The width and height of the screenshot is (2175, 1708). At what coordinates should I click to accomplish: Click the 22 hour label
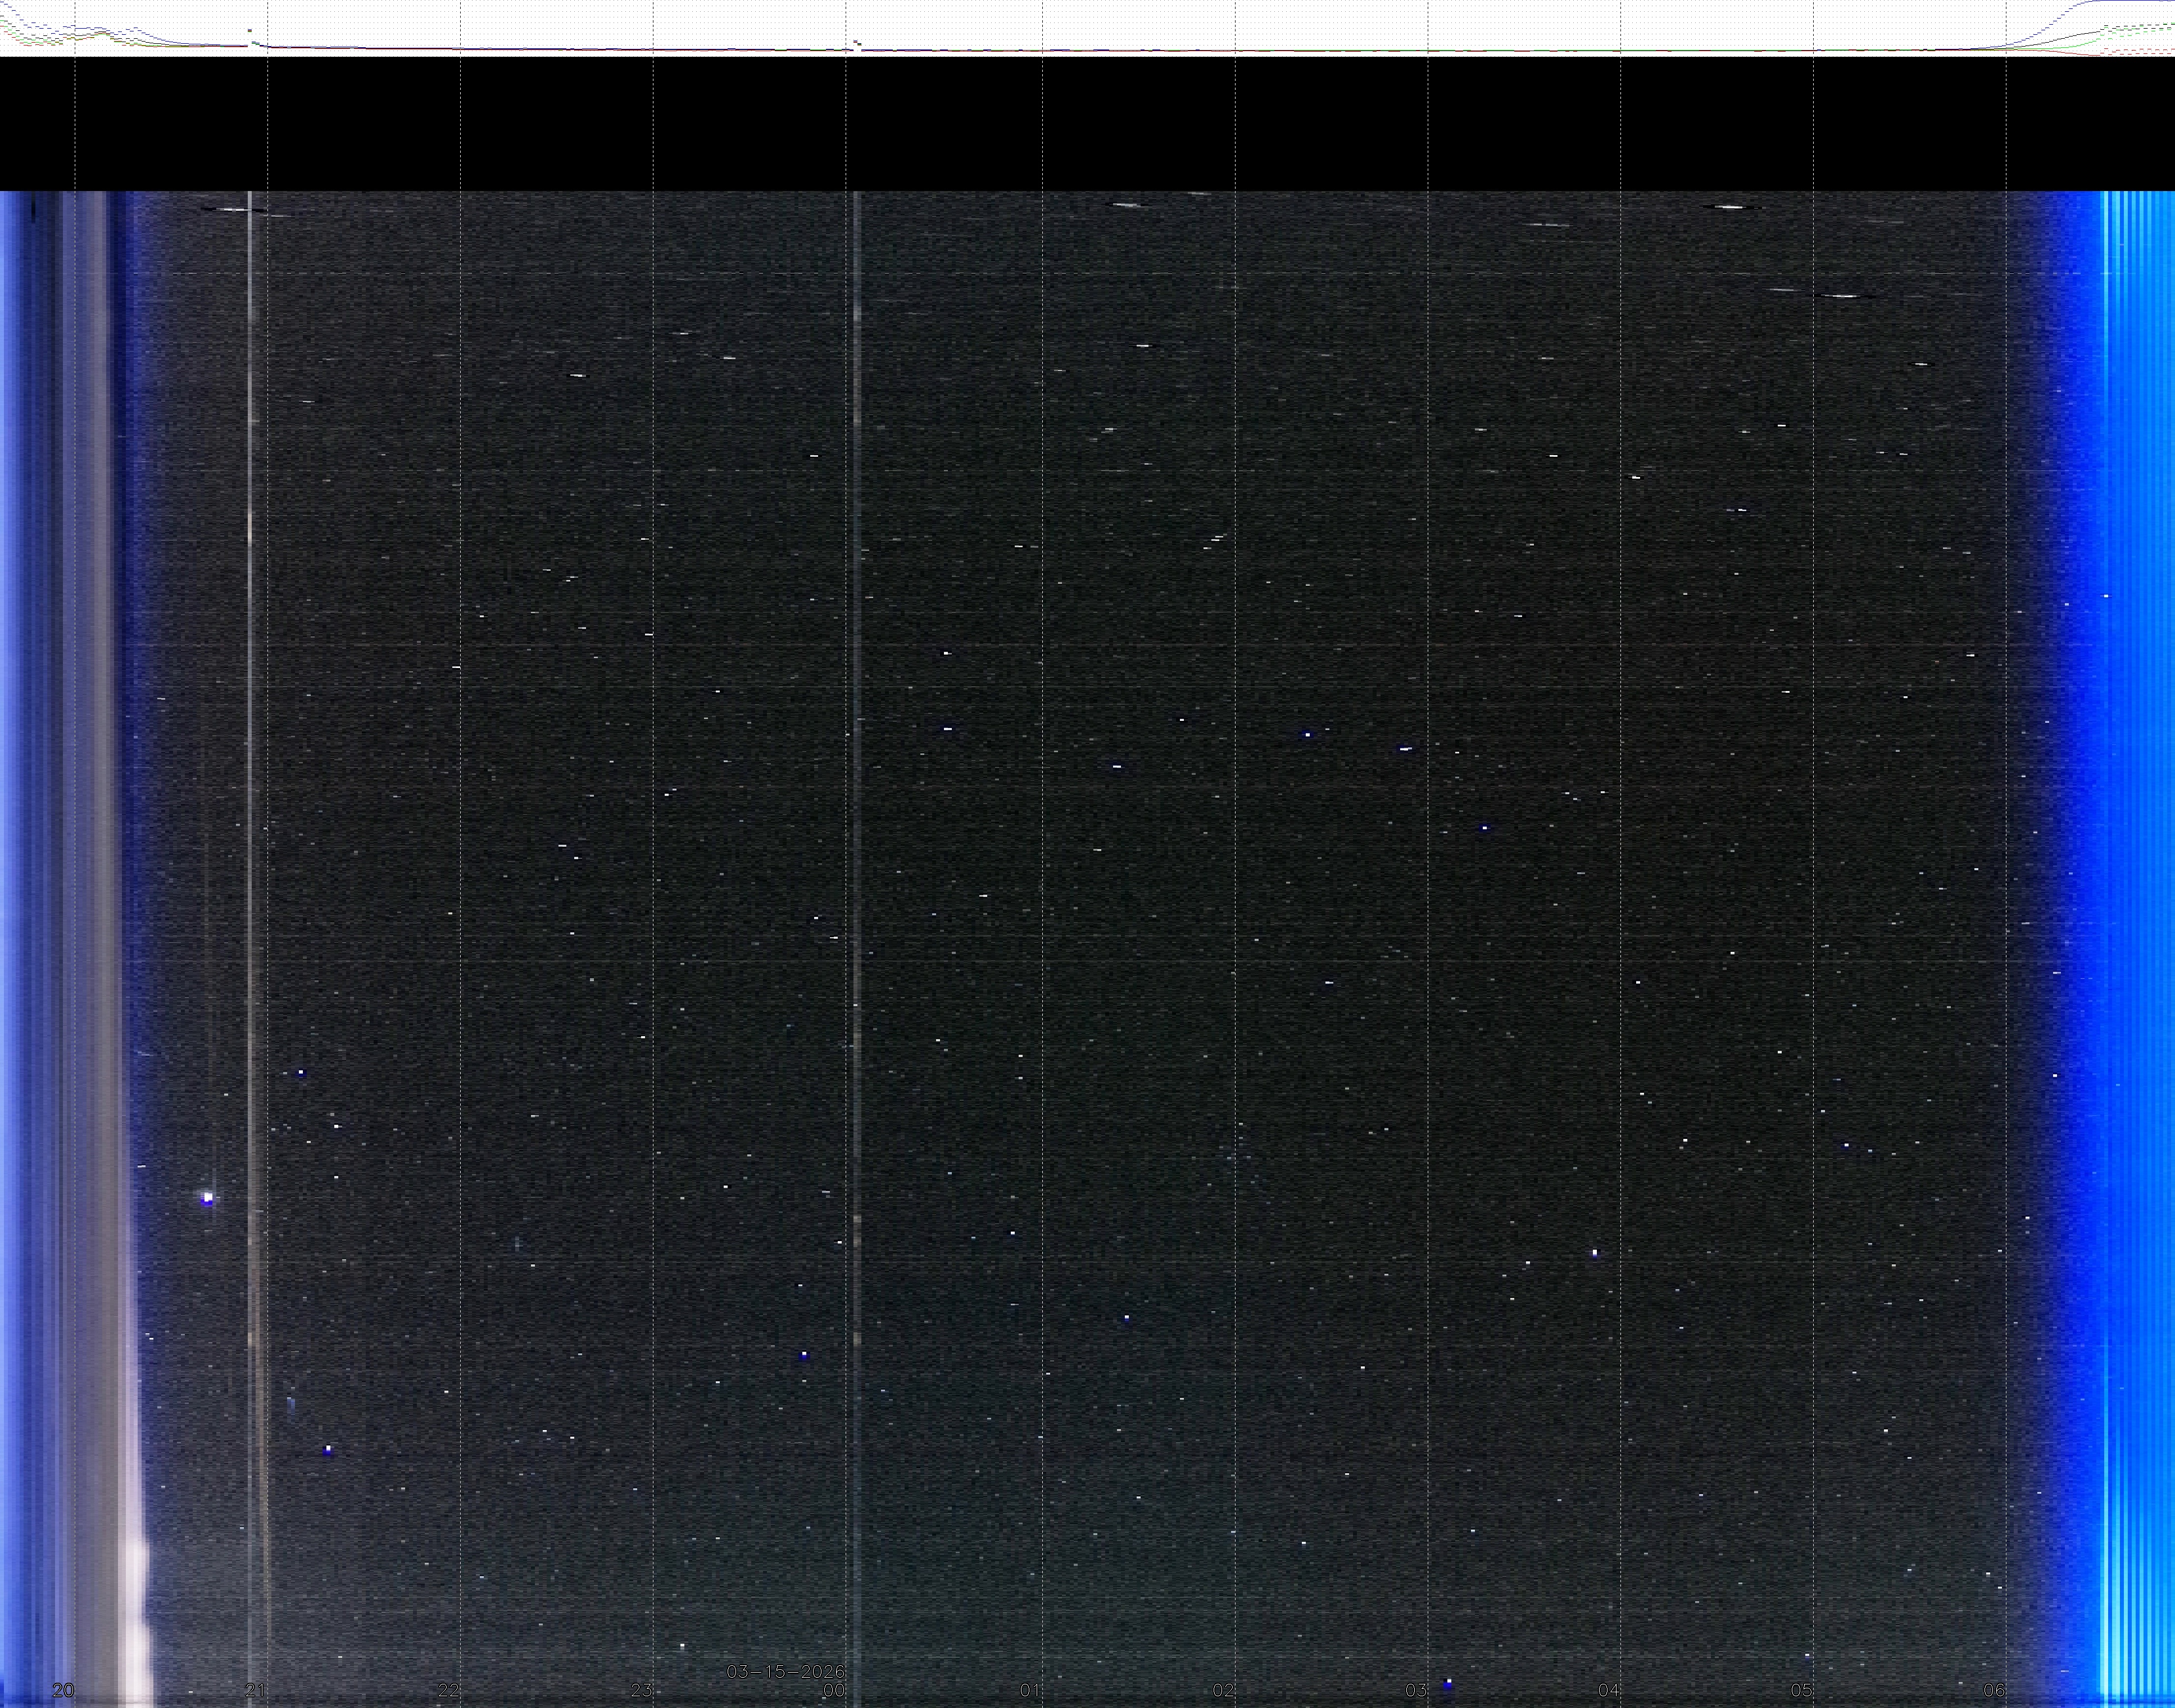[449, 1690]
